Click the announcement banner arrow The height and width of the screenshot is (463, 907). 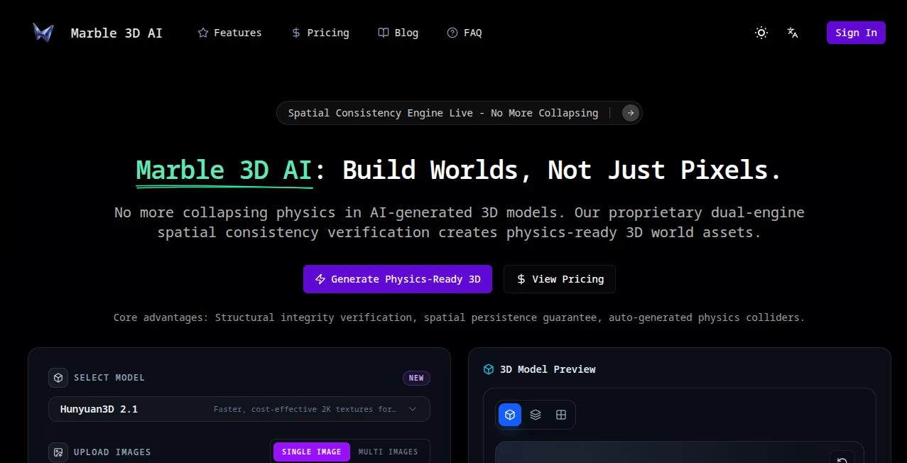(x=629, y=113)
